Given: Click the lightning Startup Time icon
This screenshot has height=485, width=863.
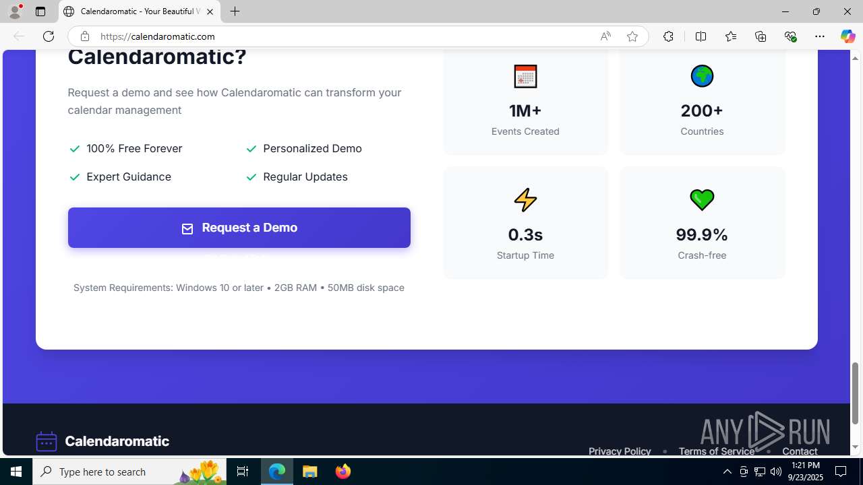Looking at the screenshot, I should (x=525, y=200).
